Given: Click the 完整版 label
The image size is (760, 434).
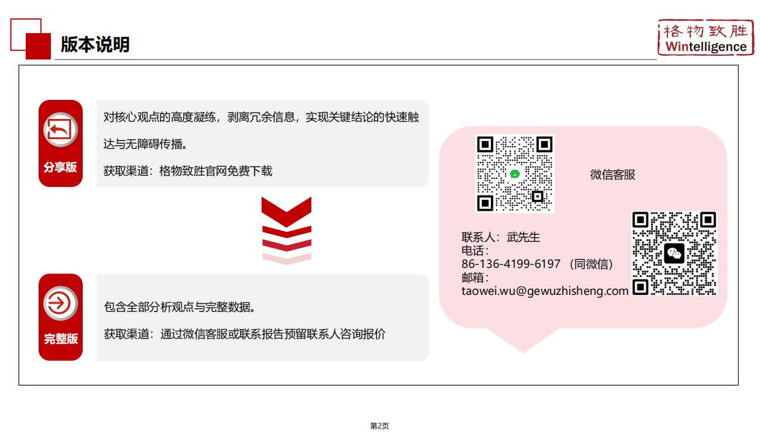Looking at the screenshot, I should click(x=61, y=338).
